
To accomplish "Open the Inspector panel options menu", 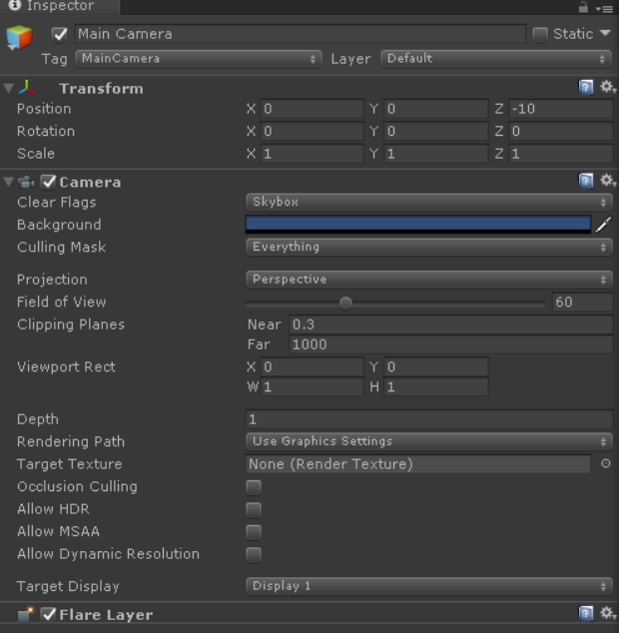I will click(605, 8).
